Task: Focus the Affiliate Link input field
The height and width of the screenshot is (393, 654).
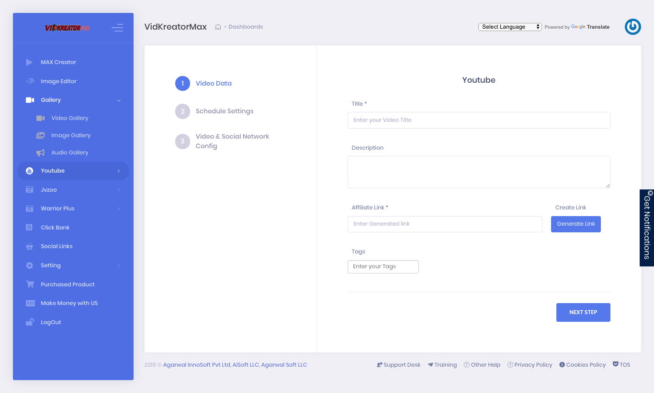Action: coord(445,224)
